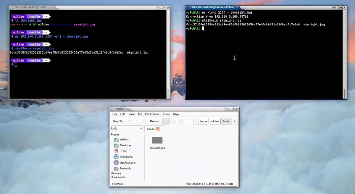Click the sha256 hash in left terminal

coord(67,52)
